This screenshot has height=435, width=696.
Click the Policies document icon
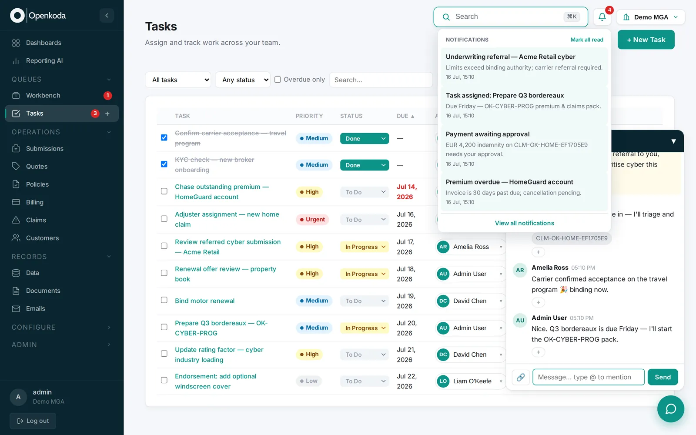point(16,184)
